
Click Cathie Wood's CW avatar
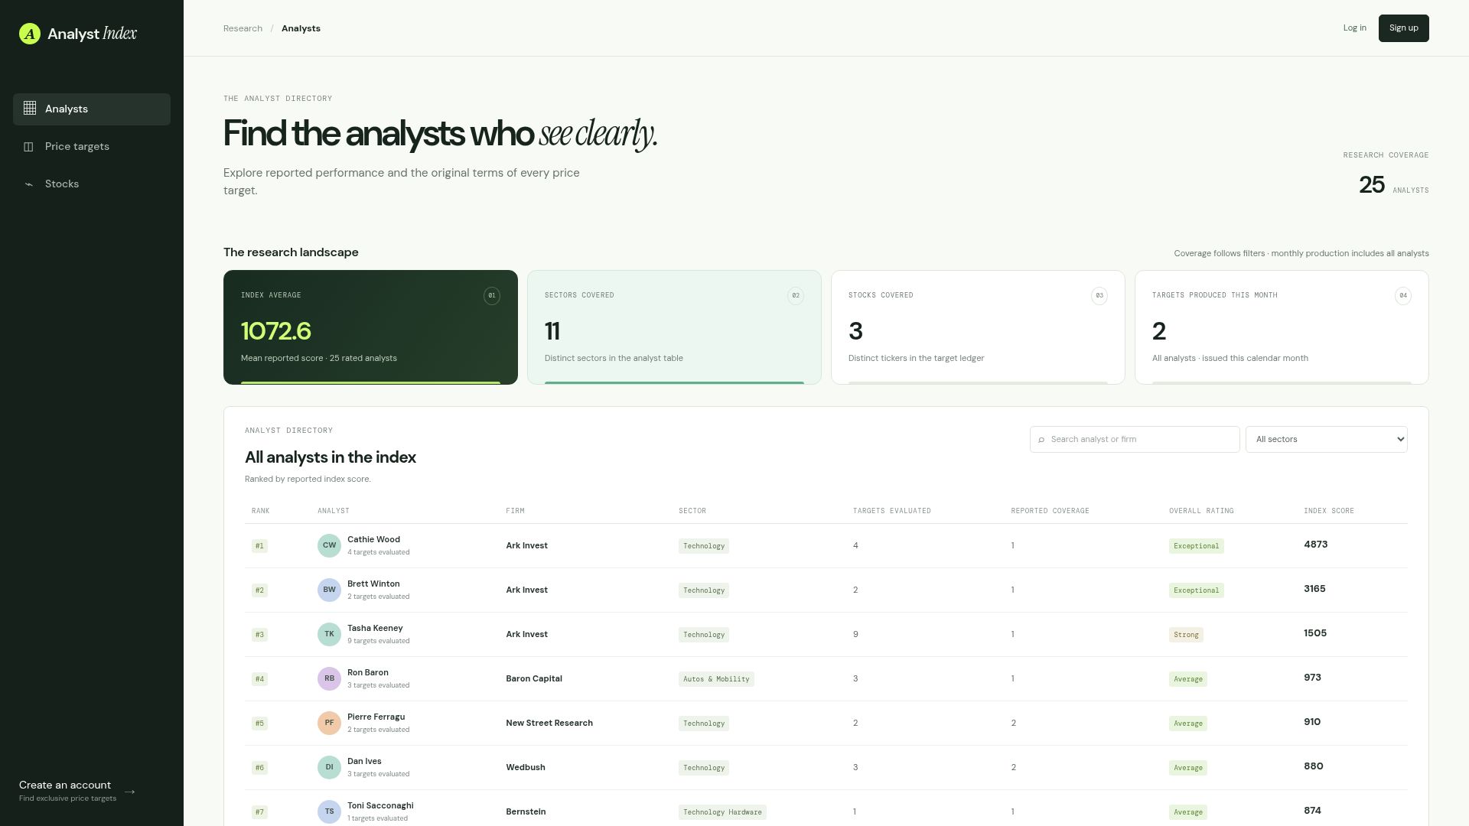[329, 546]
